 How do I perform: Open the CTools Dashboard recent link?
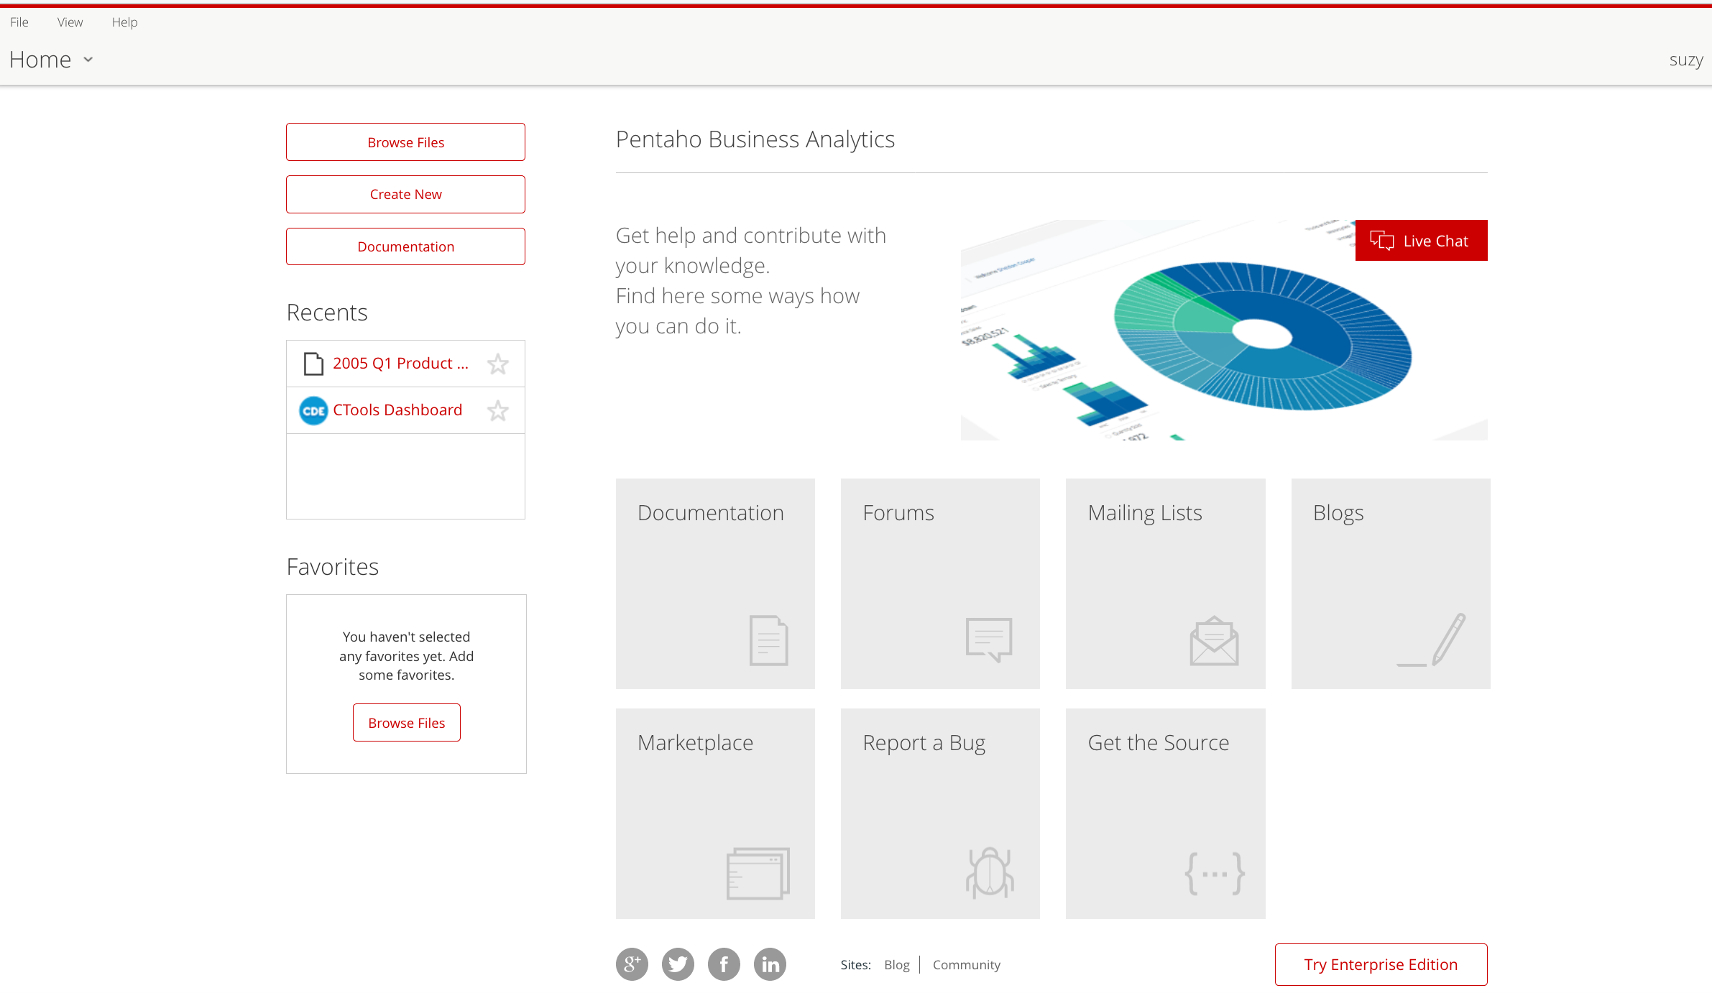pos(397,410)
